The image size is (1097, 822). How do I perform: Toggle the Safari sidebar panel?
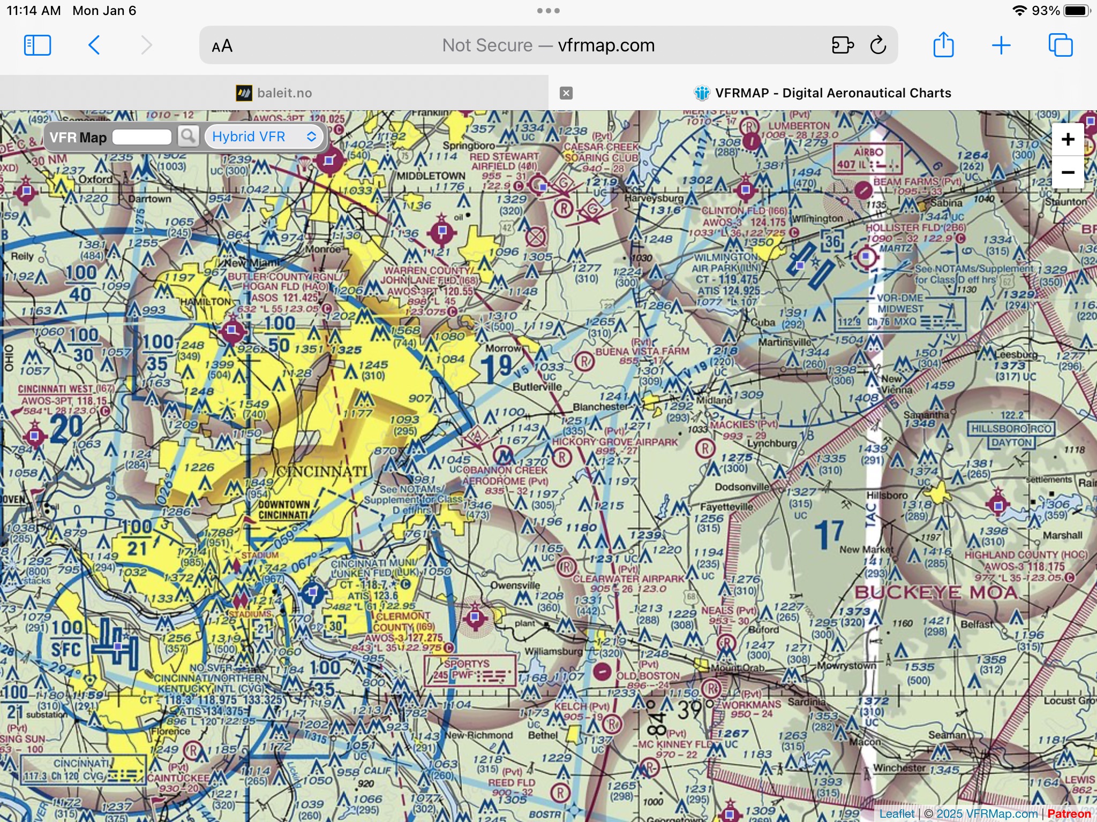[x=37, y=45]
